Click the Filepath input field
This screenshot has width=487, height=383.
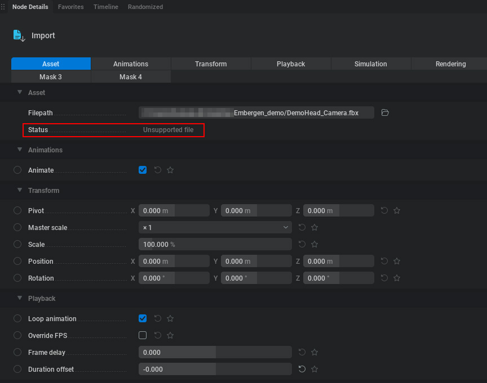click(256, 113)
